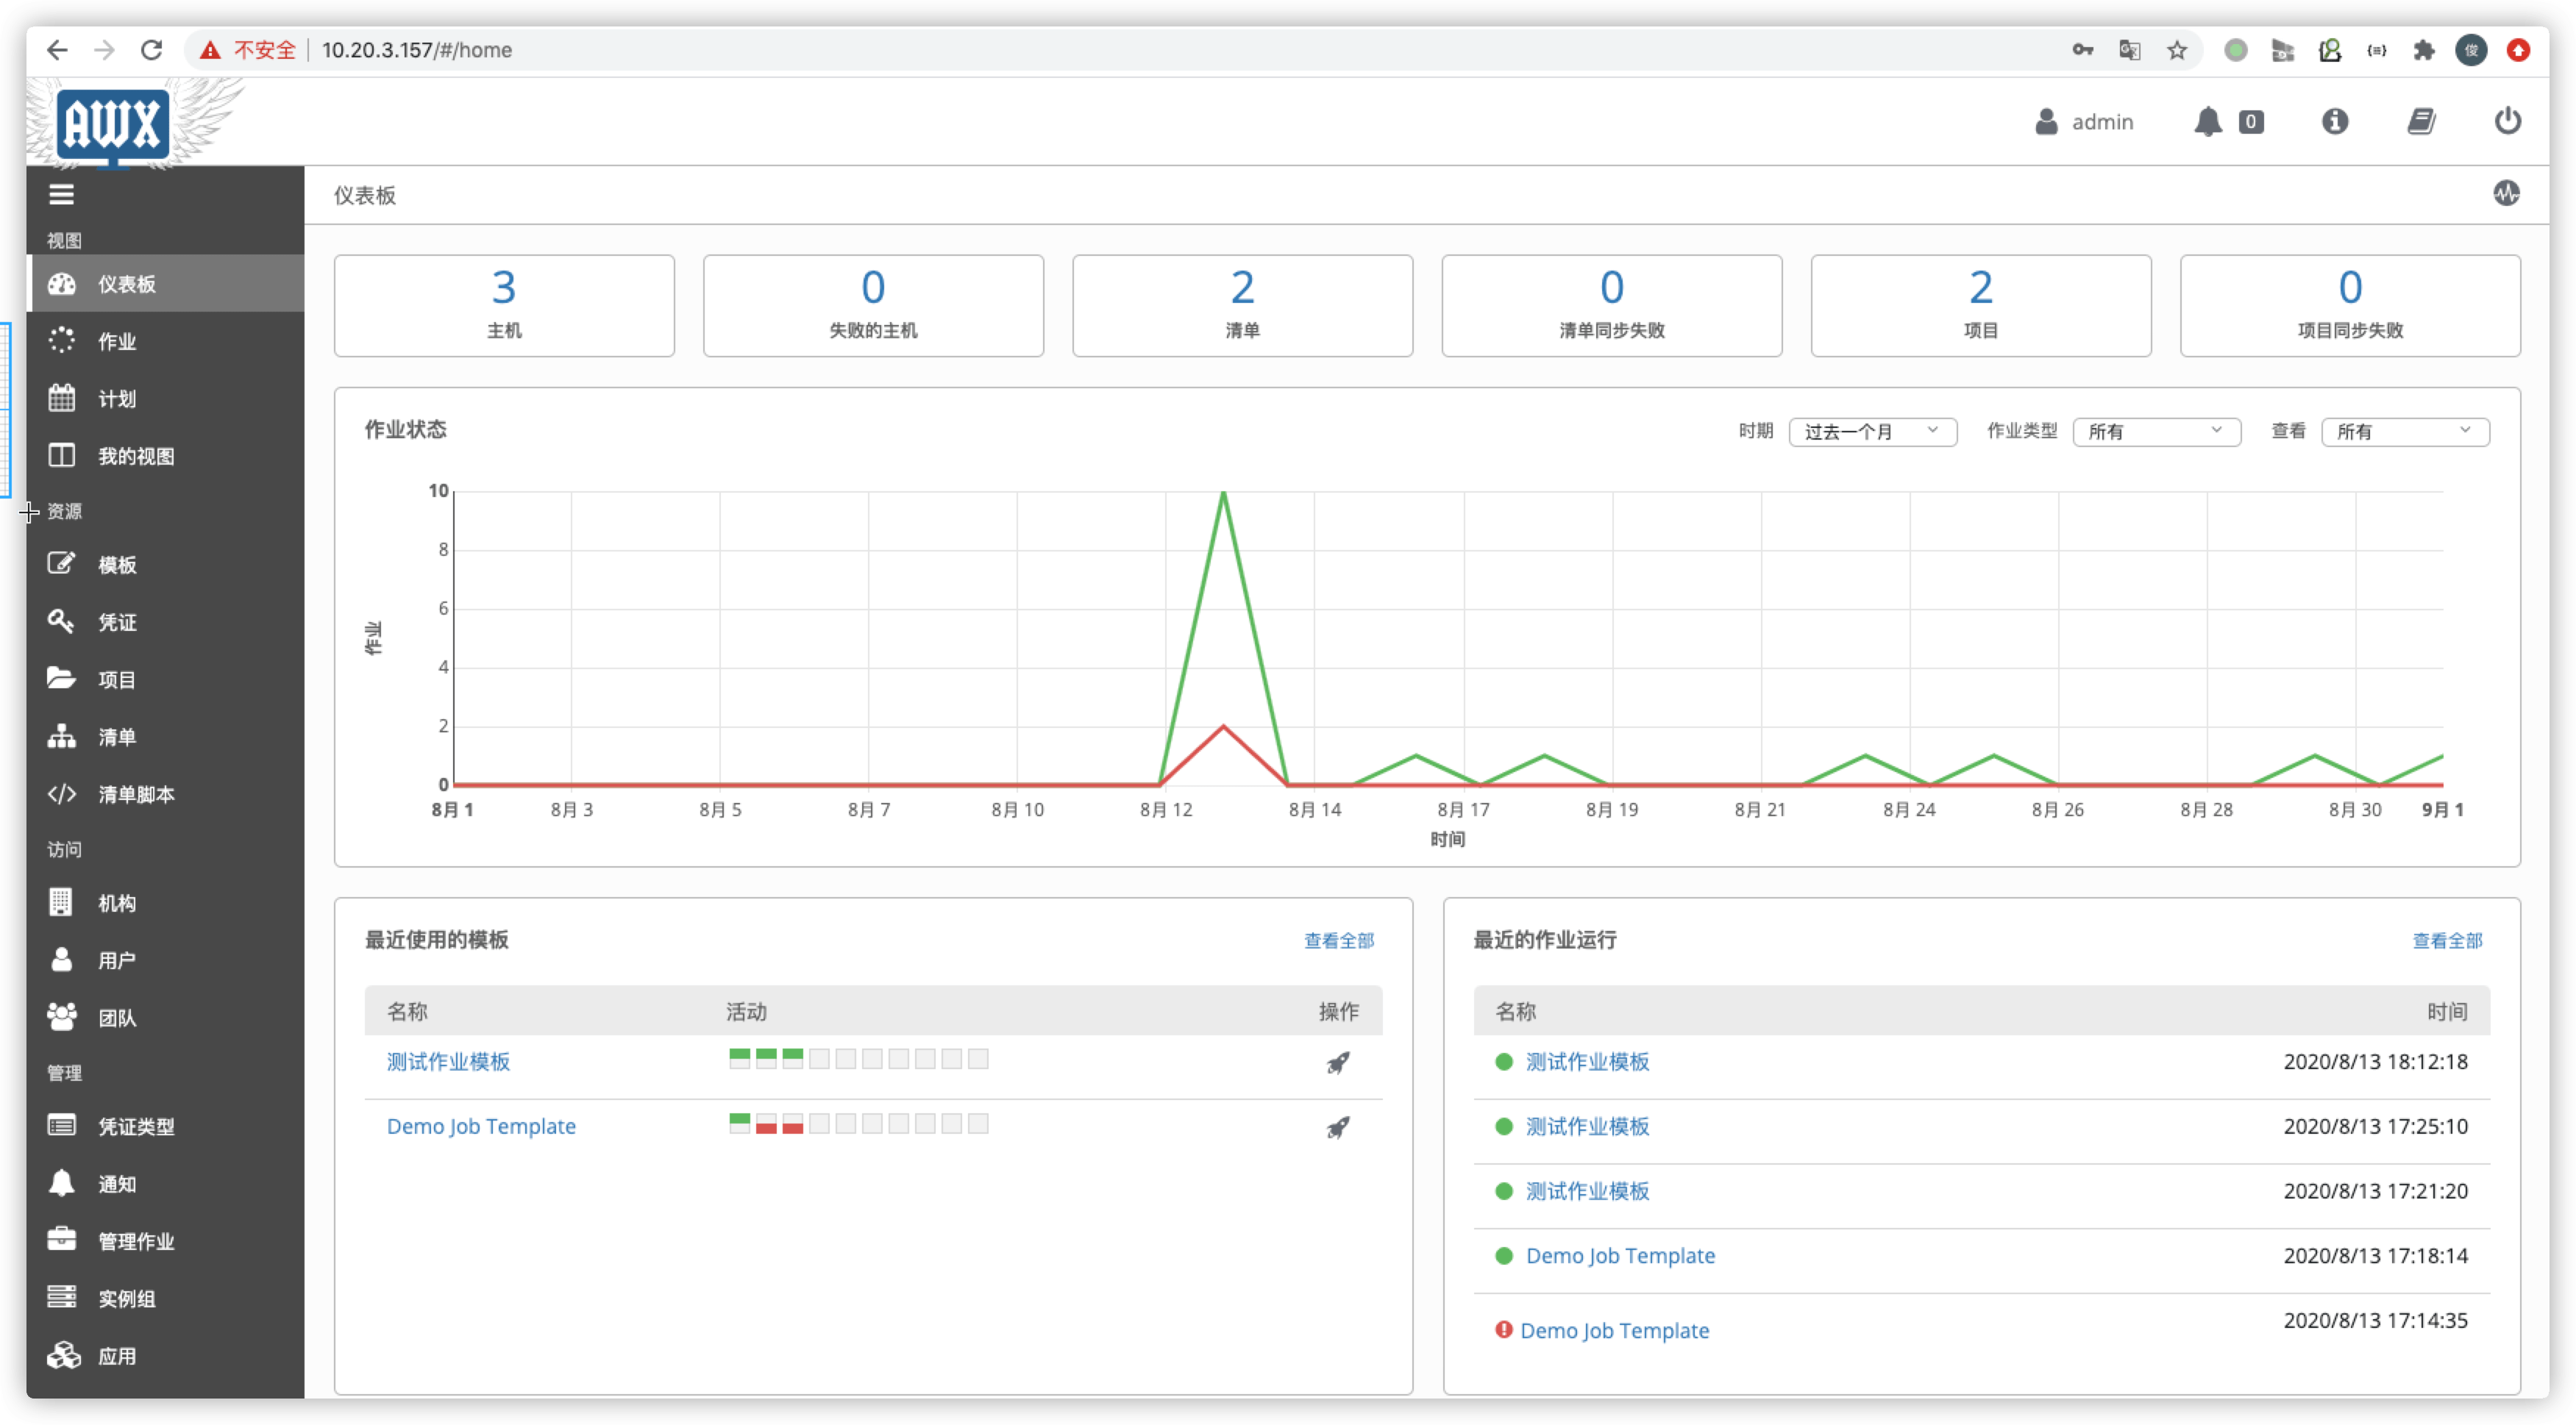Open the 时期 time period dropdown
The width and height of the screenshot is (2576, 1425).
click(1872, 431)
